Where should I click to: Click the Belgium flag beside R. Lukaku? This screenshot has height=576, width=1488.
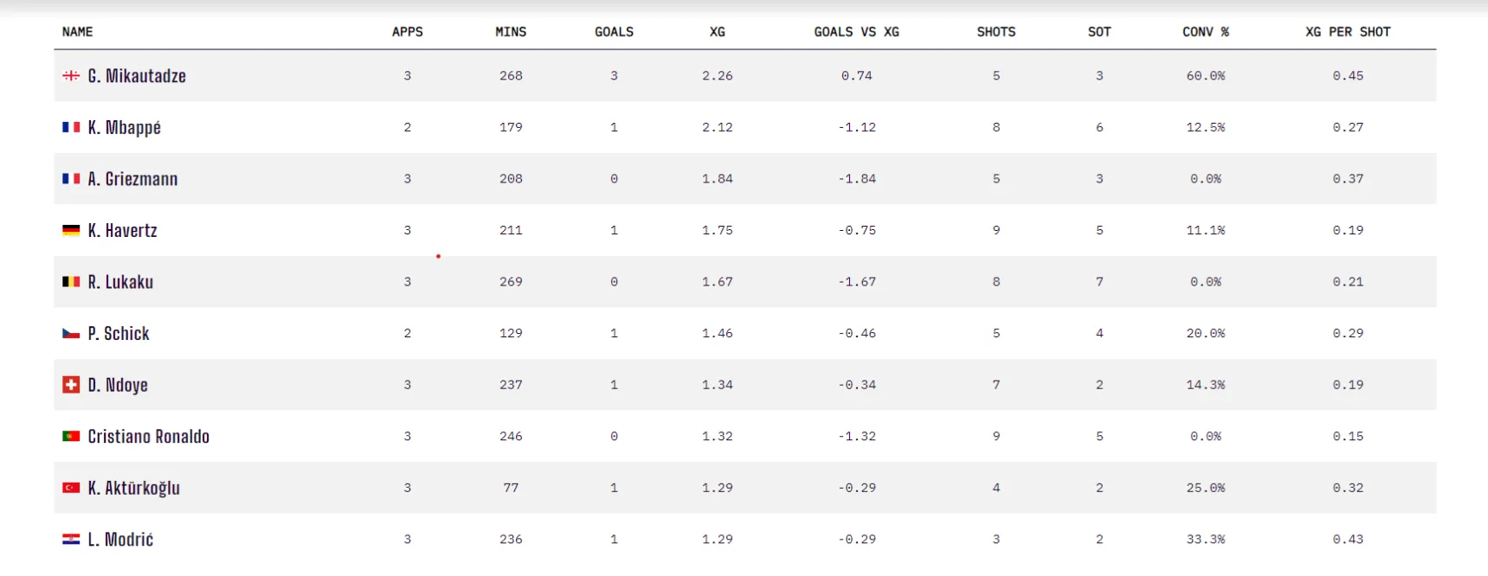pos(71,282)
